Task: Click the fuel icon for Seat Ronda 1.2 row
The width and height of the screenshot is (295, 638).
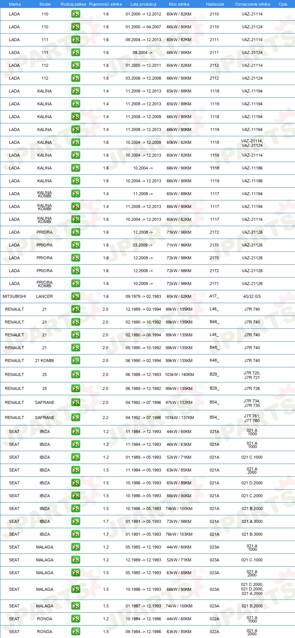Action: (76, 619)
